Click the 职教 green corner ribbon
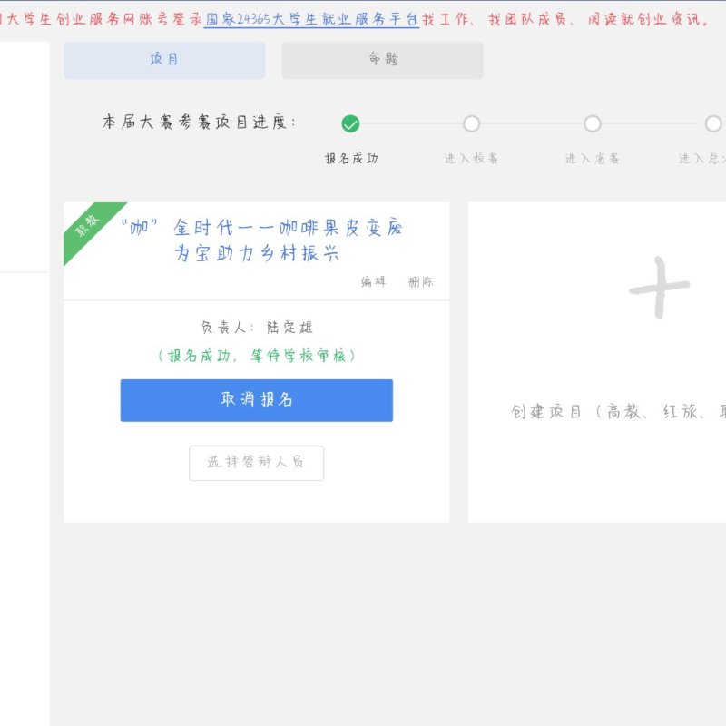The image size is (726, 726). pos(88,224)
